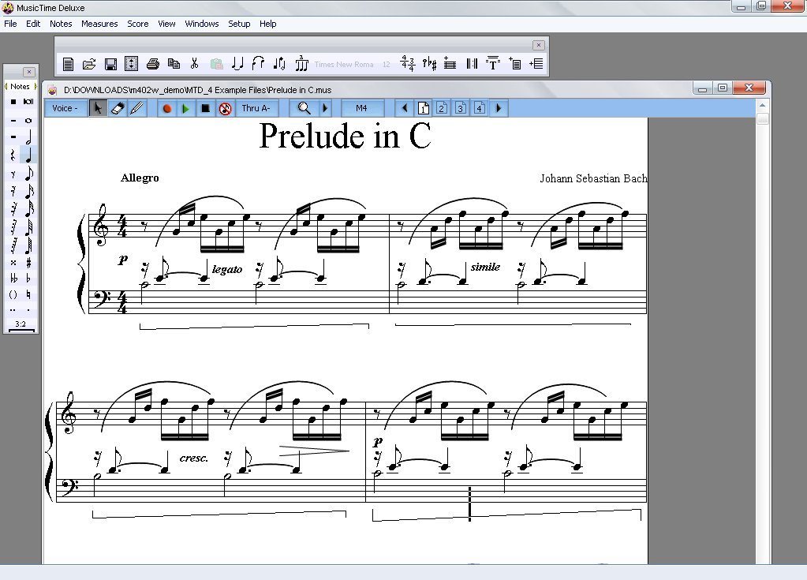
Task: Click the add lines plus icon
Action: [536, 64]
